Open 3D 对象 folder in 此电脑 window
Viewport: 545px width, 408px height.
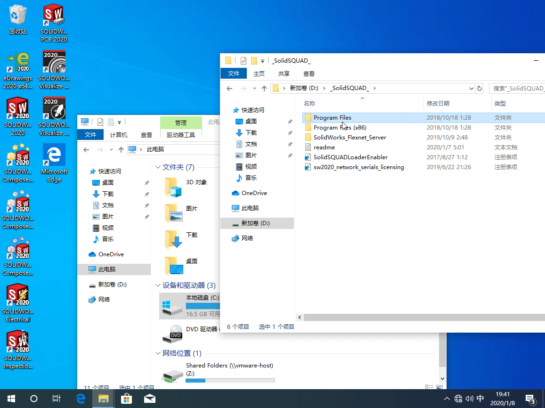click(x=186, y=187)
